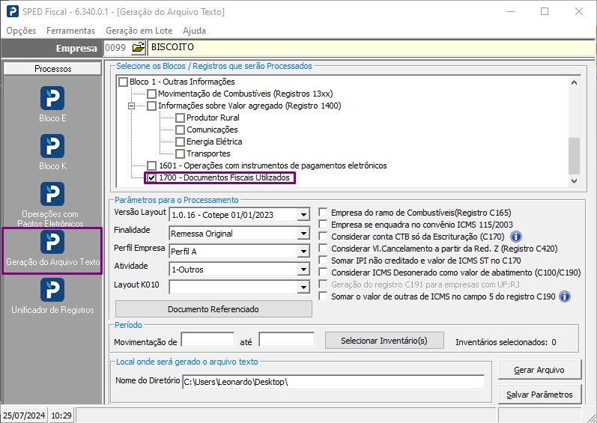Click info icon beside Considerar conta CTB option

(x=516, y=237)
